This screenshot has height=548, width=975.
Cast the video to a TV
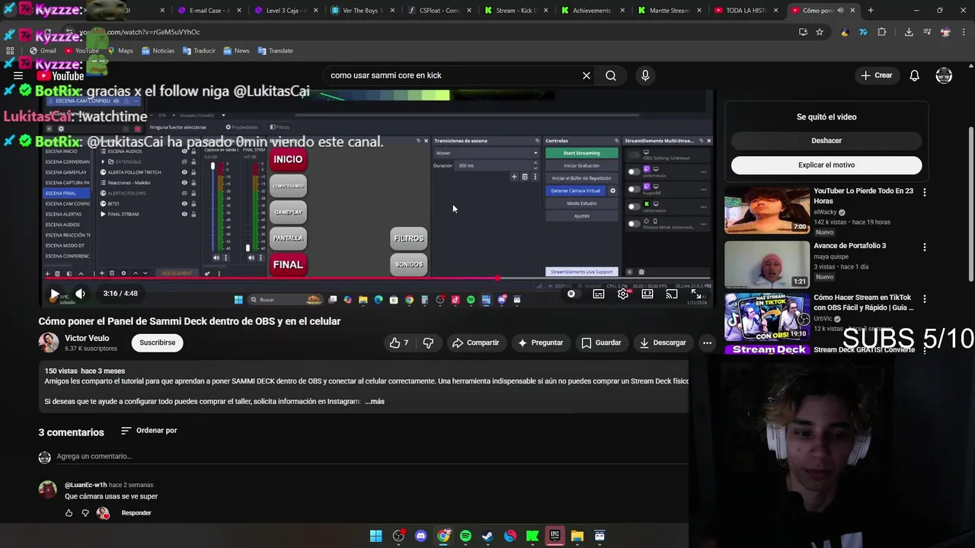(672, 294)
